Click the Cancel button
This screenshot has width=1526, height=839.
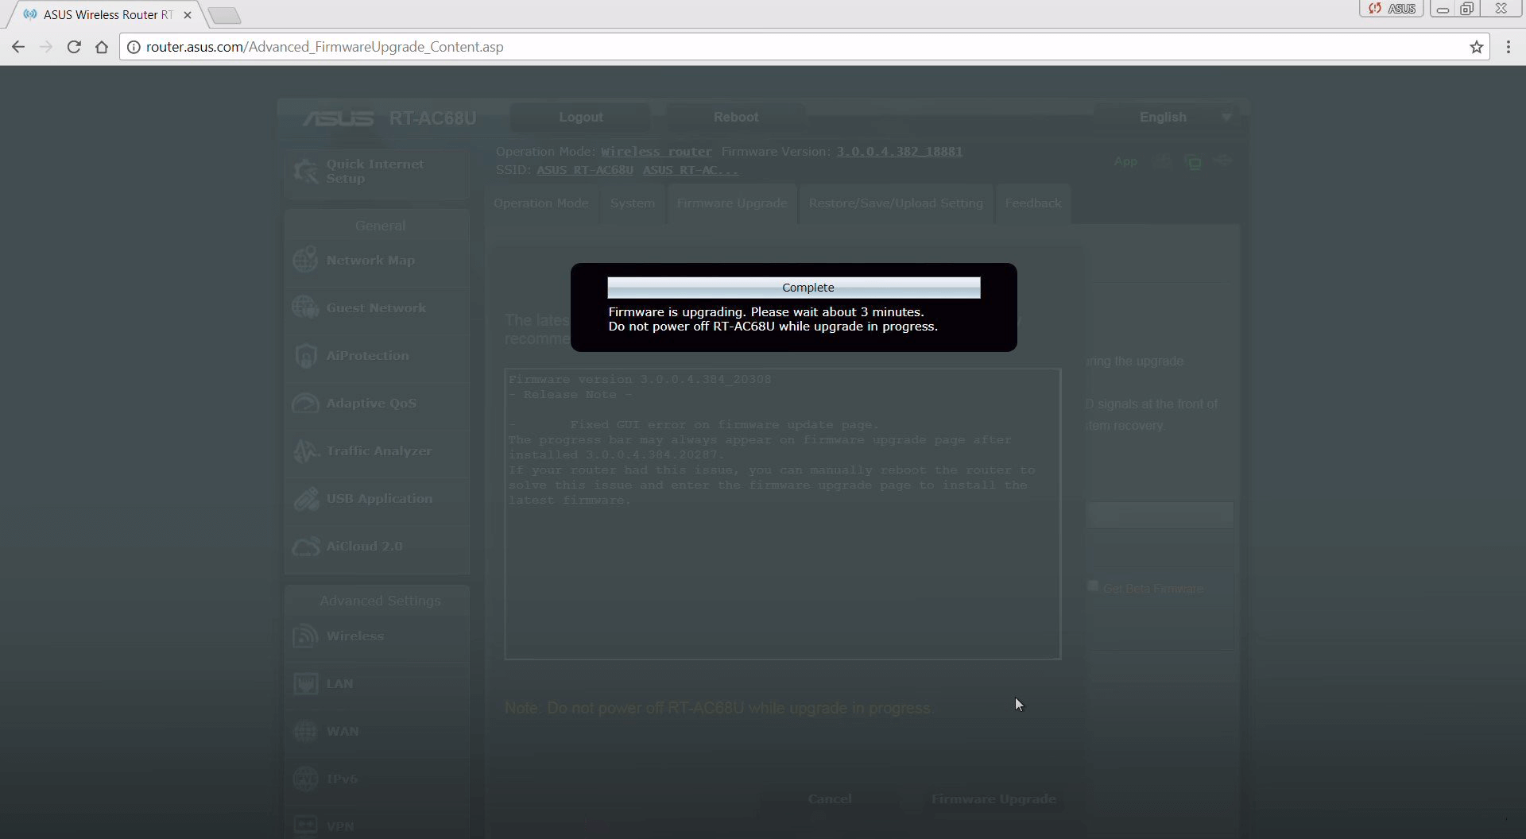[830, 799]
